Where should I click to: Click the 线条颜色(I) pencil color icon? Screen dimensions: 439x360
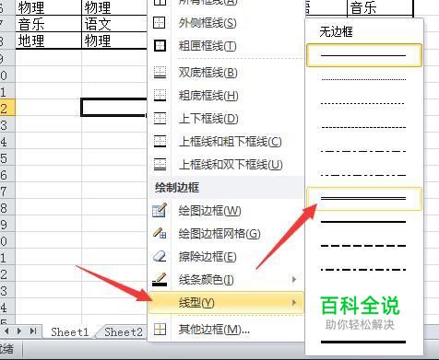[160, 279]
